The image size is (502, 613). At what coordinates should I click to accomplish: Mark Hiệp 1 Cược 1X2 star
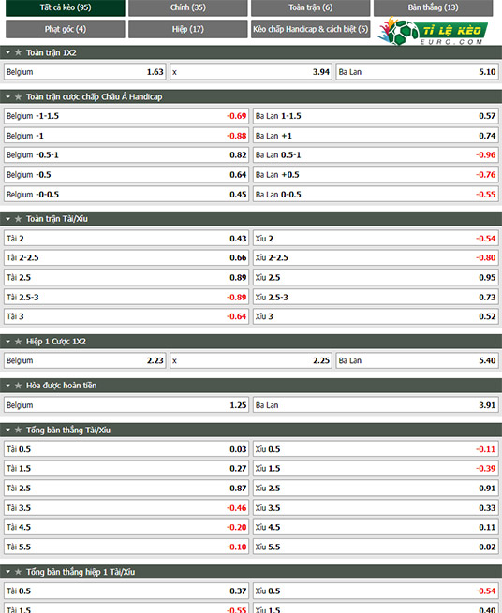click(x=18, y=342)
